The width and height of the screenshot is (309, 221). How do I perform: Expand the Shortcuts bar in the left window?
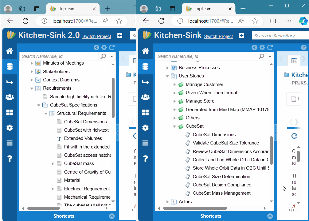112,216
